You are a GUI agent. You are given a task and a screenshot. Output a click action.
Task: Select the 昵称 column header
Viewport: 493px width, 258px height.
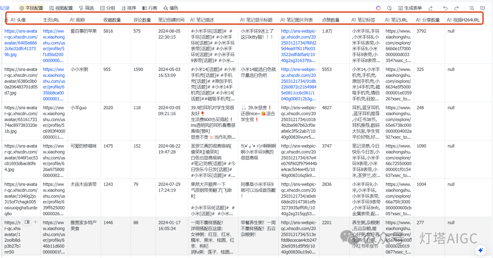84,20
